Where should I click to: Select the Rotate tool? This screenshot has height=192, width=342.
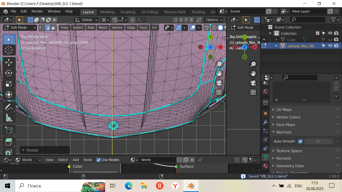9,73
